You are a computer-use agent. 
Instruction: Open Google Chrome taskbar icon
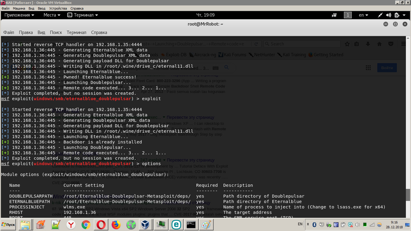pos(86,225)
